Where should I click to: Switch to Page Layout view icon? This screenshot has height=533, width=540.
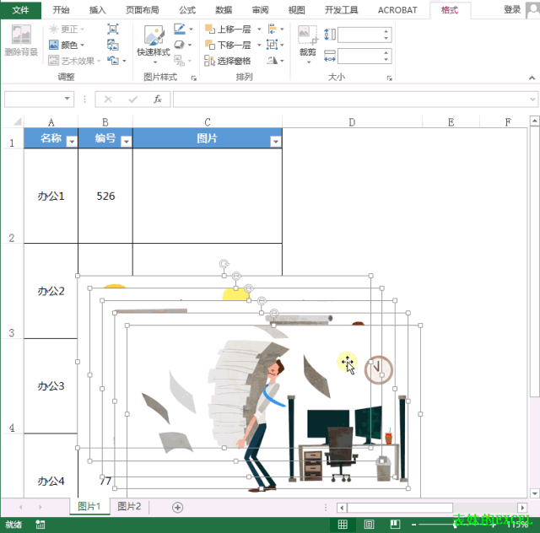369,524
